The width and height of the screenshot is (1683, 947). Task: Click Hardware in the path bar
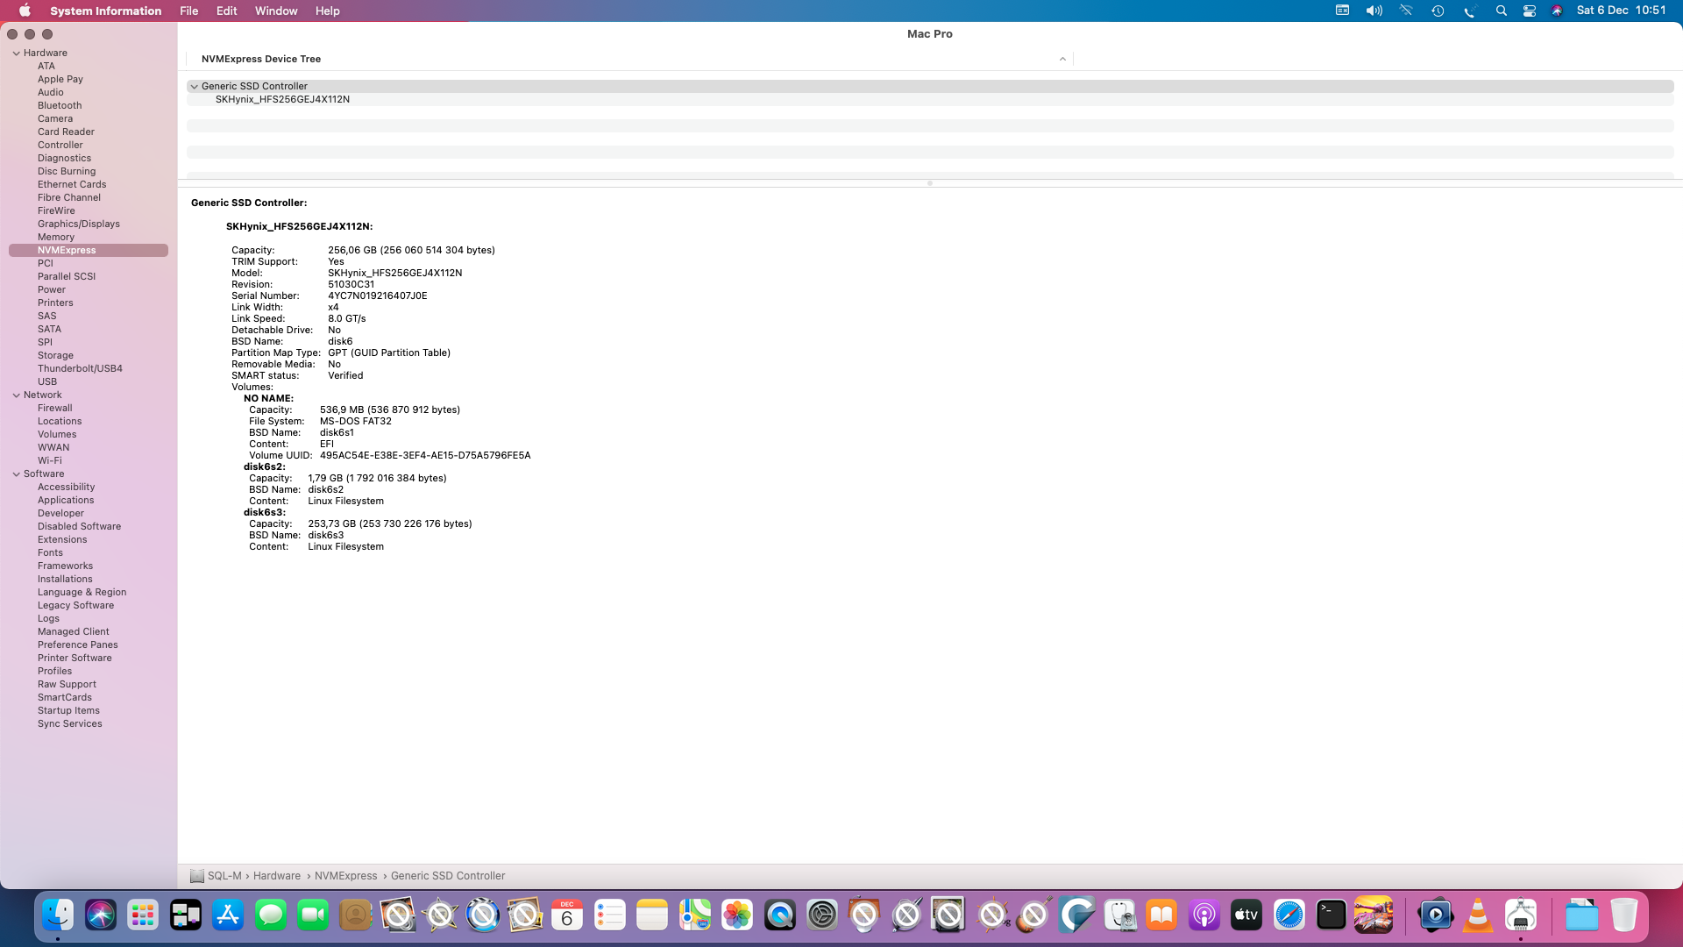pos(276,876)
